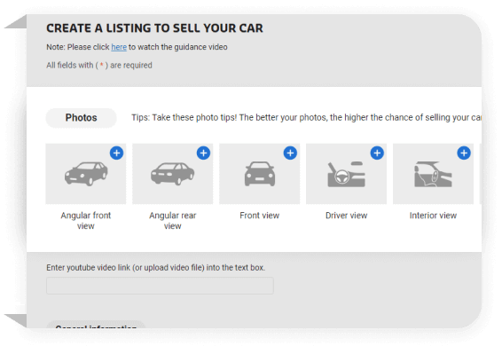Click the partially visible sixth photo tile

(x=480, y=174)
